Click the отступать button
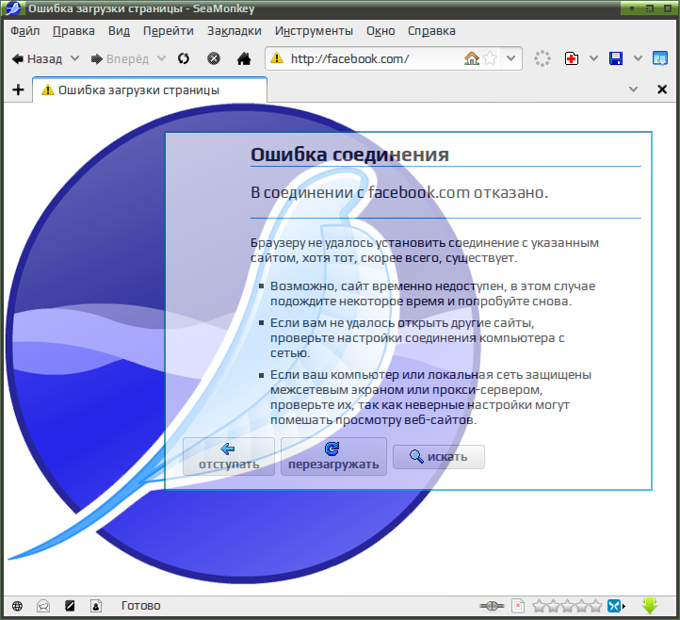The height and width of the screenshot is (620, 680). (229, 456)
